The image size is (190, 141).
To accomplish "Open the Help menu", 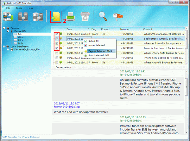I will [x=30, y=8].
